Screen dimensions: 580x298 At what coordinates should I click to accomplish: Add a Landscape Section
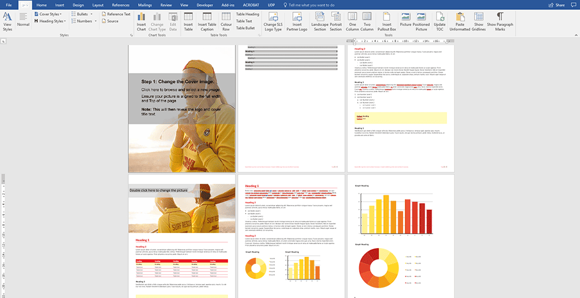click(x=320, y=21)
